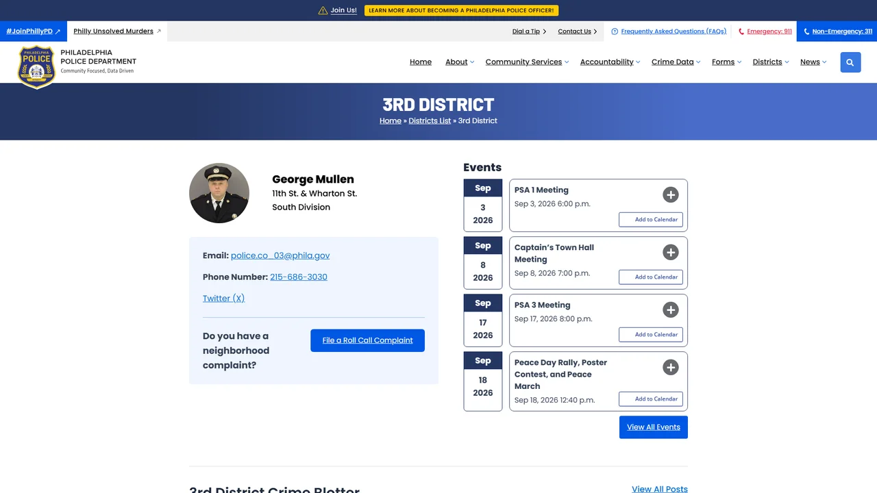Viewport: 877px width, 493px height.
Task: Click Emergency: 911 phone link
Action: tap(765, 31)
